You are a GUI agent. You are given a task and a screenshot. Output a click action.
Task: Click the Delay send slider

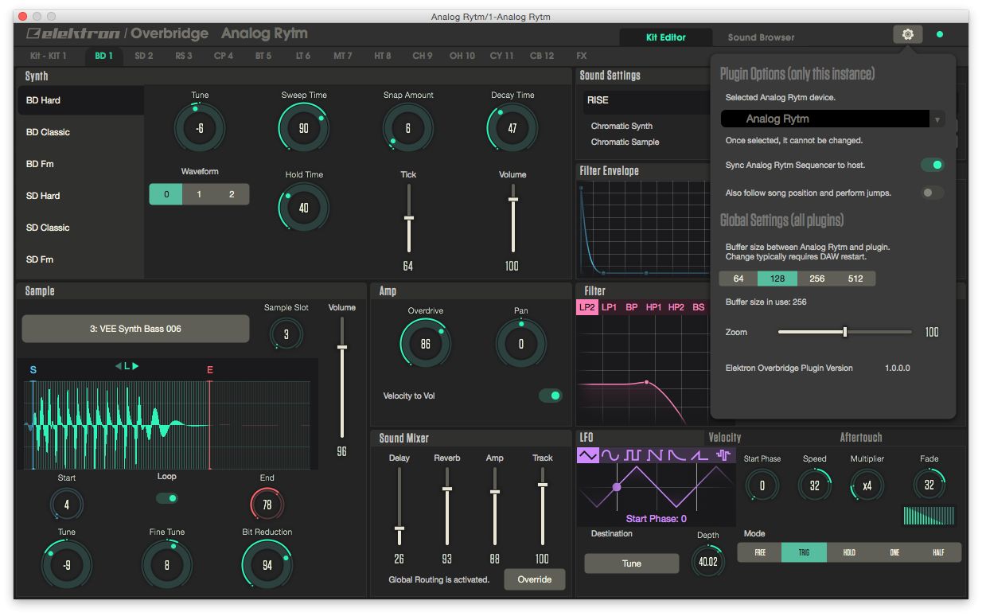point(399,506)
